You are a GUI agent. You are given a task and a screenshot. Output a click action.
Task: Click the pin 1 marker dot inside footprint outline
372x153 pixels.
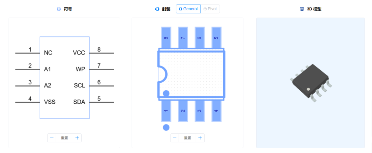point(166,93)
